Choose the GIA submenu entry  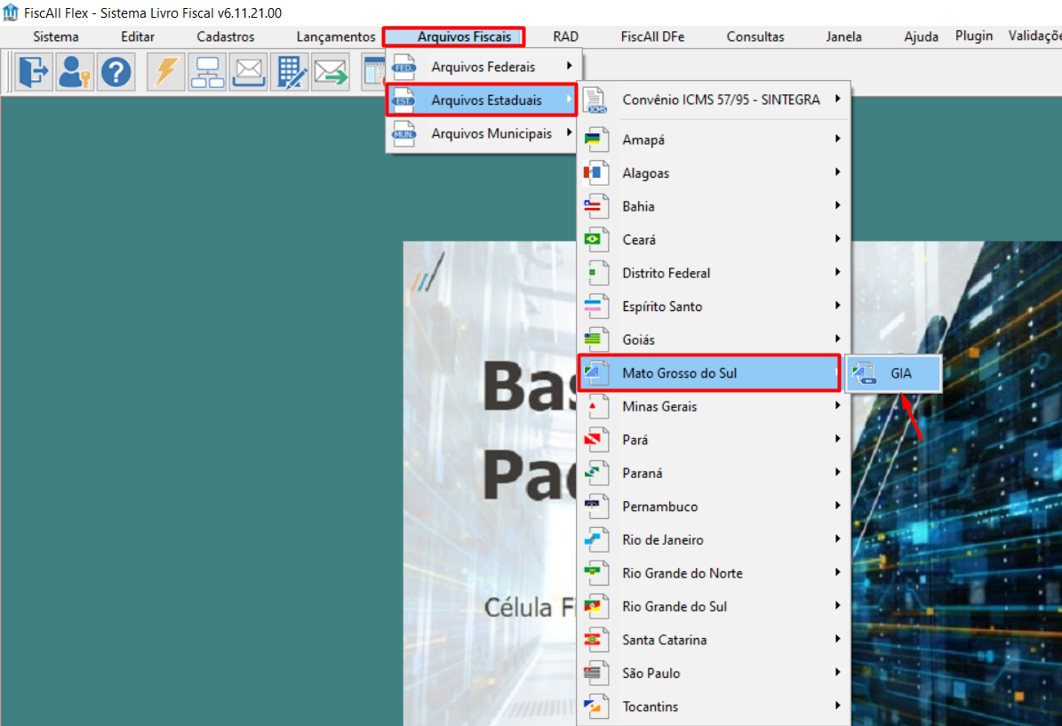pos(894,373)
